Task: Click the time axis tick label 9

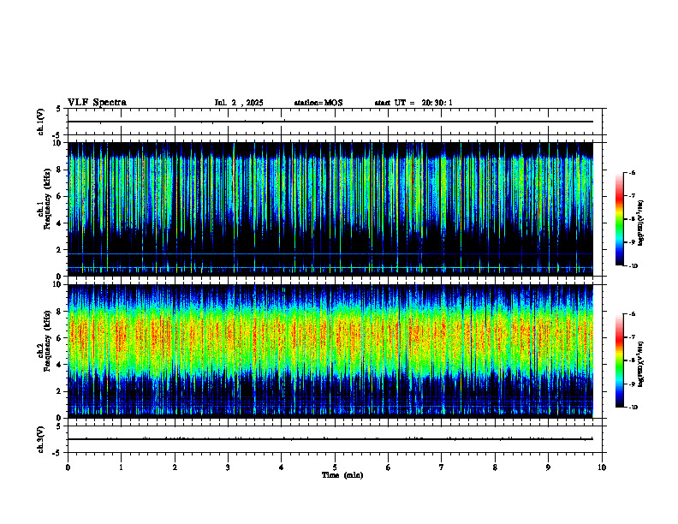Action: [x=548, y=467]
